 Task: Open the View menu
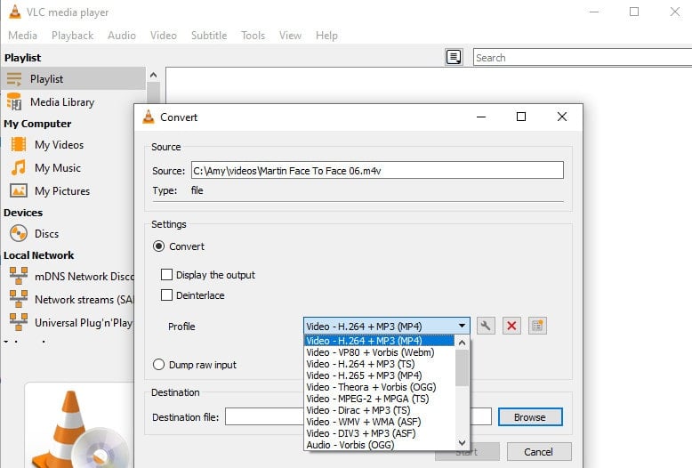click(290, 36)
